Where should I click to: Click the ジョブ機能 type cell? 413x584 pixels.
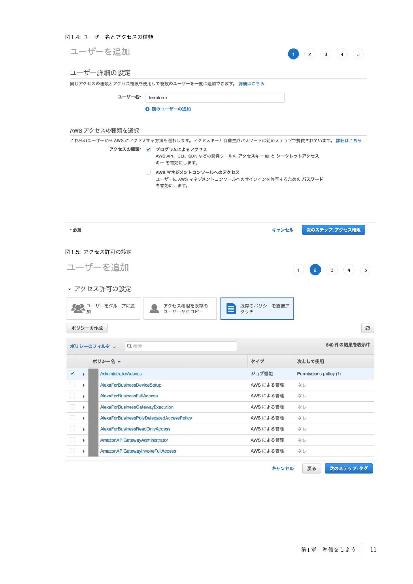point(262,374)
